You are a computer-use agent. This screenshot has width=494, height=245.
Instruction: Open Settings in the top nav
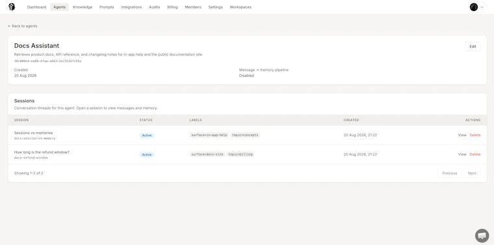click(x=216, y=7)
